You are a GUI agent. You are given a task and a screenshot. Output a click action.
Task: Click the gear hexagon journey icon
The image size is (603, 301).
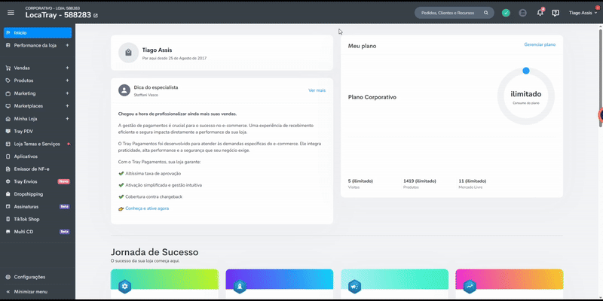pyautogui.click(x=125, y=287)
